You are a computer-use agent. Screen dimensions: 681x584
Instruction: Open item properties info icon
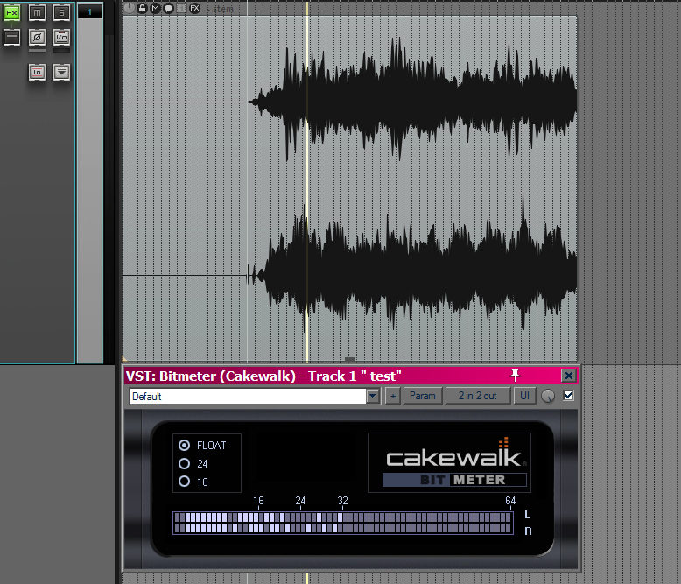[x=181, y=8]
